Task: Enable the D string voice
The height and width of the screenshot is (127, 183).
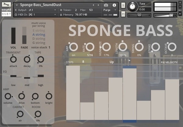Action: (x=39, y=39)
